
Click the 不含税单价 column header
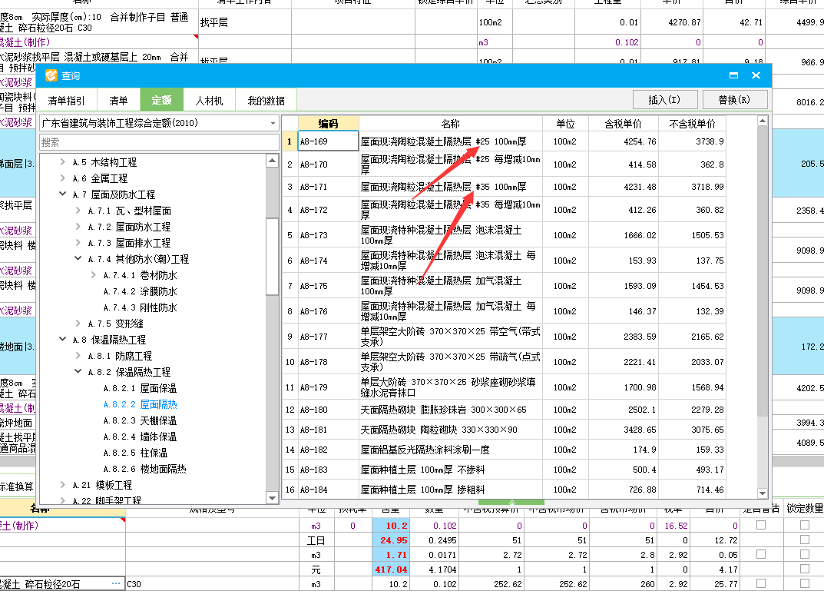(692, 124)
